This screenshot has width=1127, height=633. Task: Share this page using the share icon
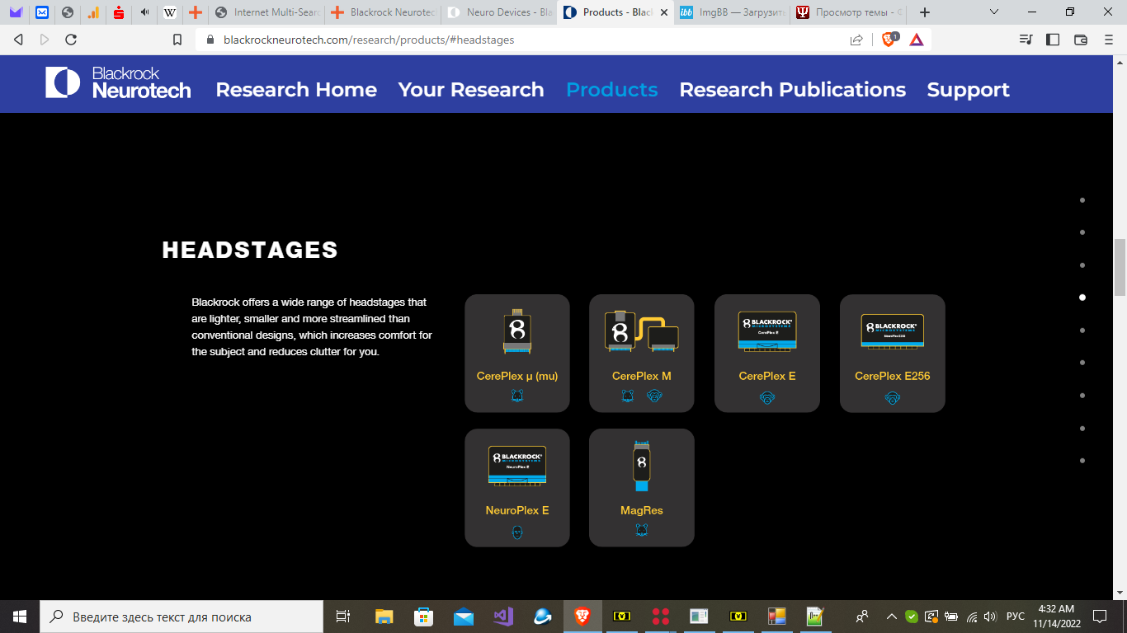856,40
